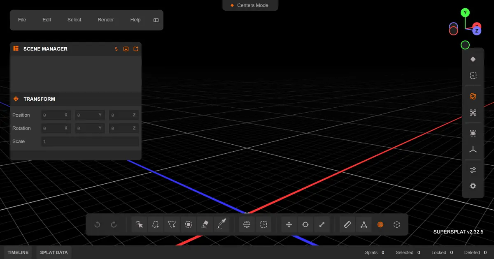Viewport: 494px width, 259px height.
Task: Switch to the Fly (drone) camera mode
Action: tap(473, 113)
